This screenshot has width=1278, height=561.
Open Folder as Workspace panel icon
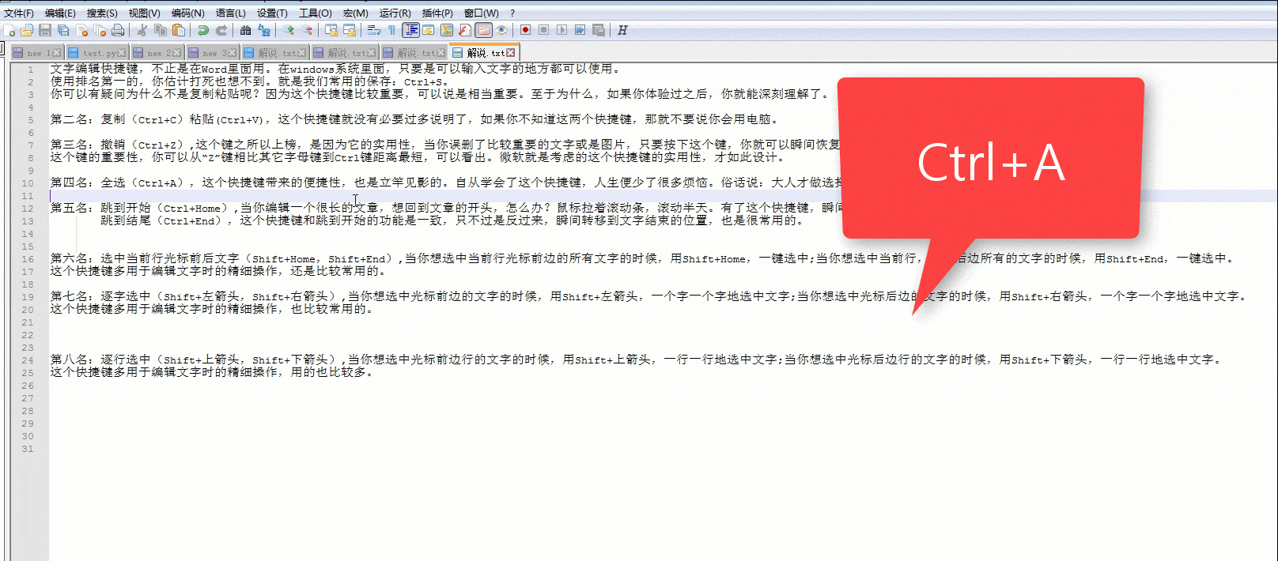point(483,30)
